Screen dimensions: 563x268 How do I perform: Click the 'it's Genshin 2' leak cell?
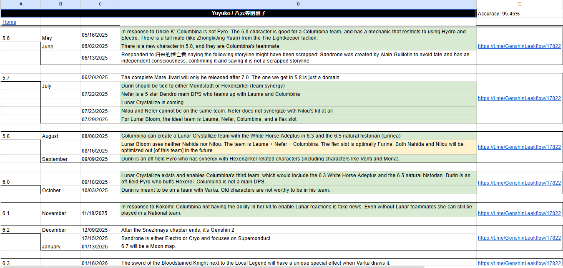298,230
